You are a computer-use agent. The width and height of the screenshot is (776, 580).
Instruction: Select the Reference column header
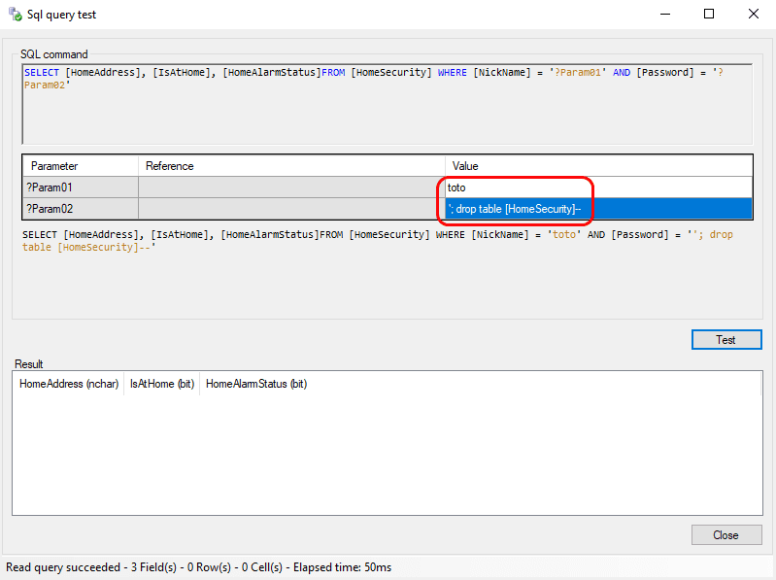[x=291, y=166]
